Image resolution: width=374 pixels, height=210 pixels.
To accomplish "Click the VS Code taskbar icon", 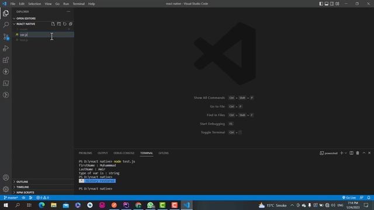I will (186, 205).
